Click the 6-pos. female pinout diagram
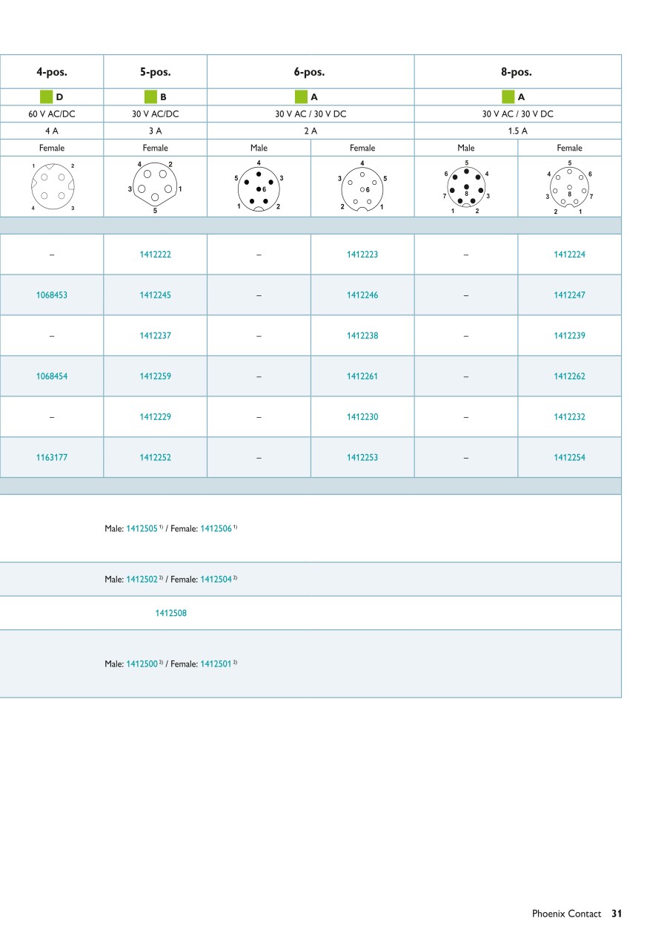The width and height of the screenshot is (667, 944). [362, 186]
